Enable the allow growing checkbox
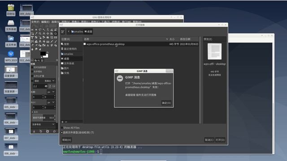 pos(32,72)
